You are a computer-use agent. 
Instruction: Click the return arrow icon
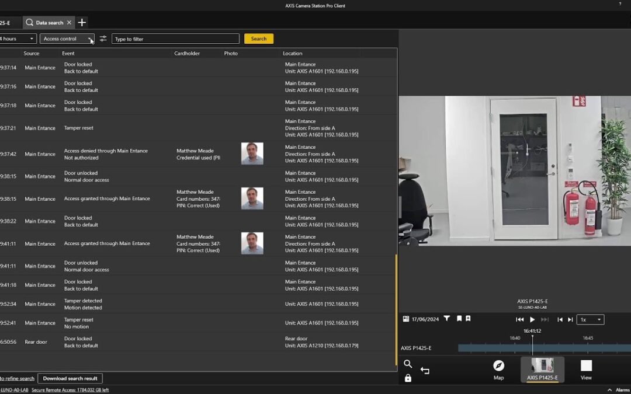click(x=425, y=371)
